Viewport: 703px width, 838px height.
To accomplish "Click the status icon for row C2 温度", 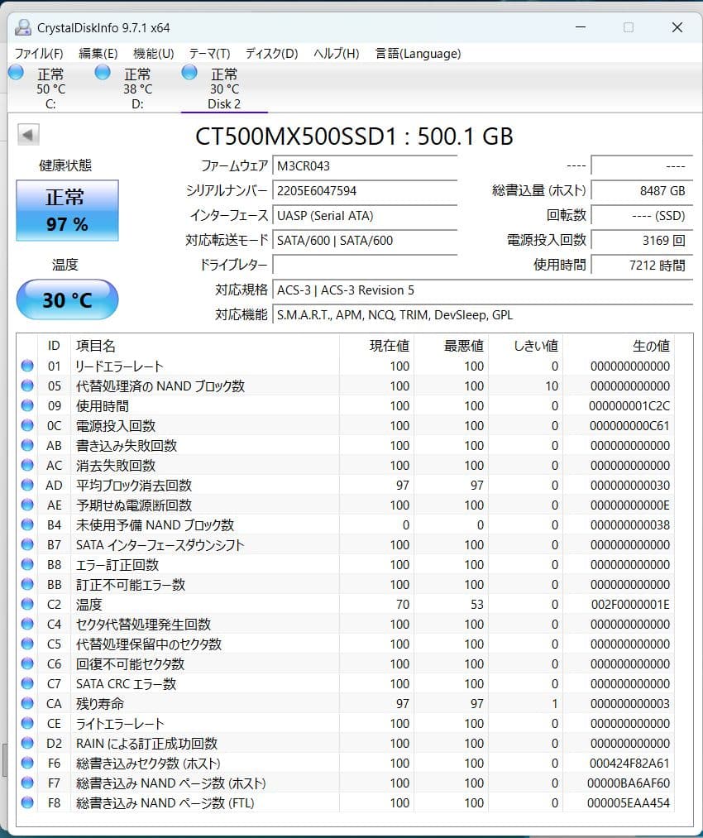I will click(x=27, y=605).
